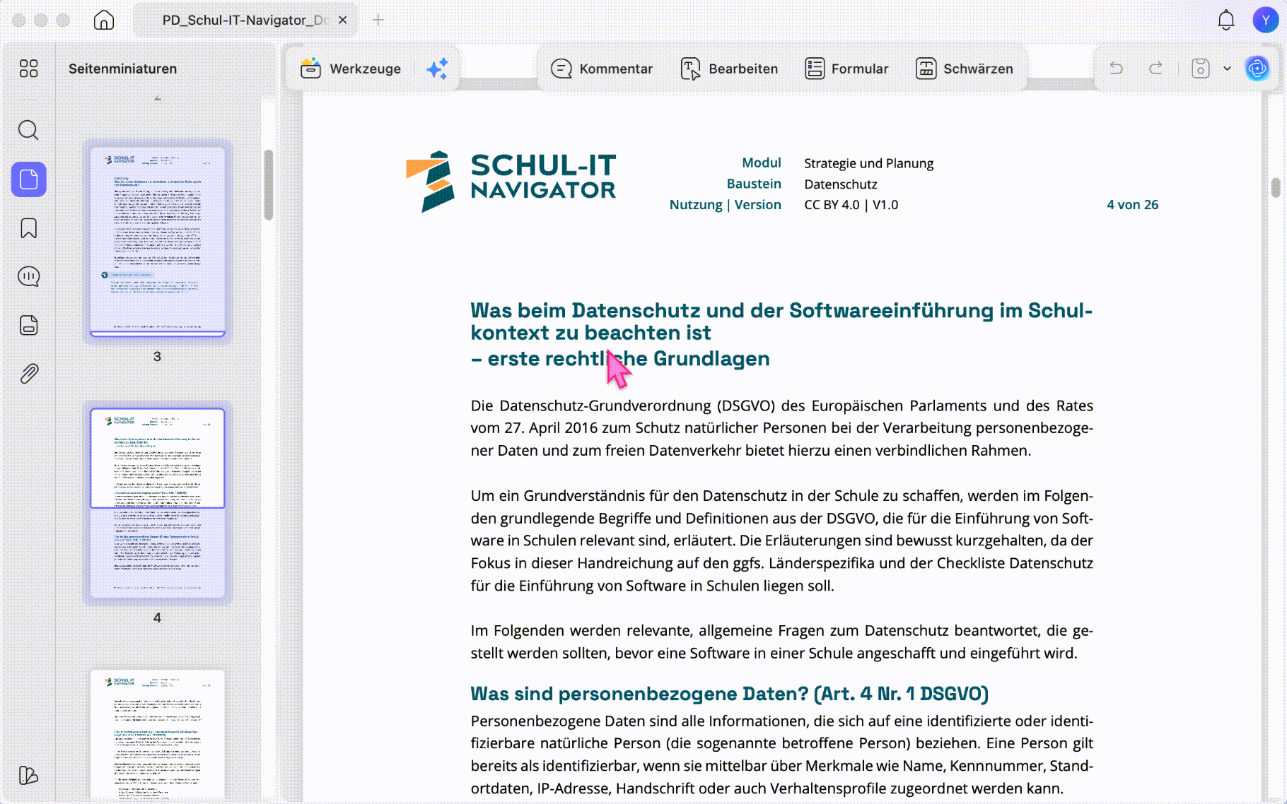Open the Werkzeuge tools menu
This screenshot has width=1287, height=804.
click(x=351, y=69)
